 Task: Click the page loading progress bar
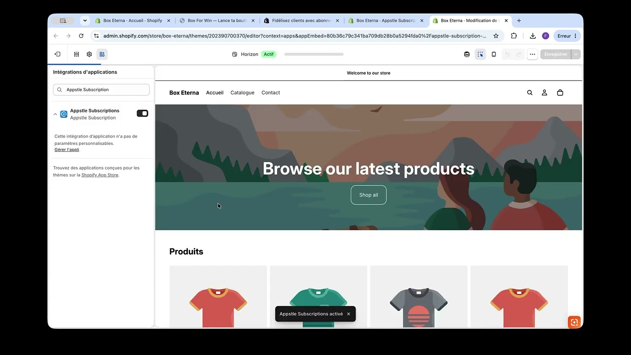coord(314,54)
